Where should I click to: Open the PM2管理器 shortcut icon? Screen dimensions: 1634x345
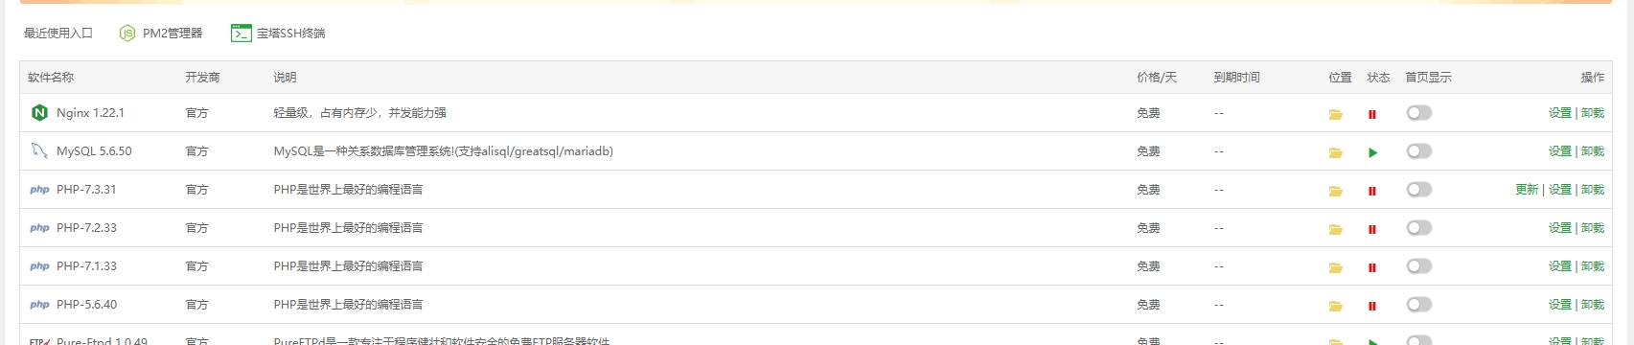point(127,34)
